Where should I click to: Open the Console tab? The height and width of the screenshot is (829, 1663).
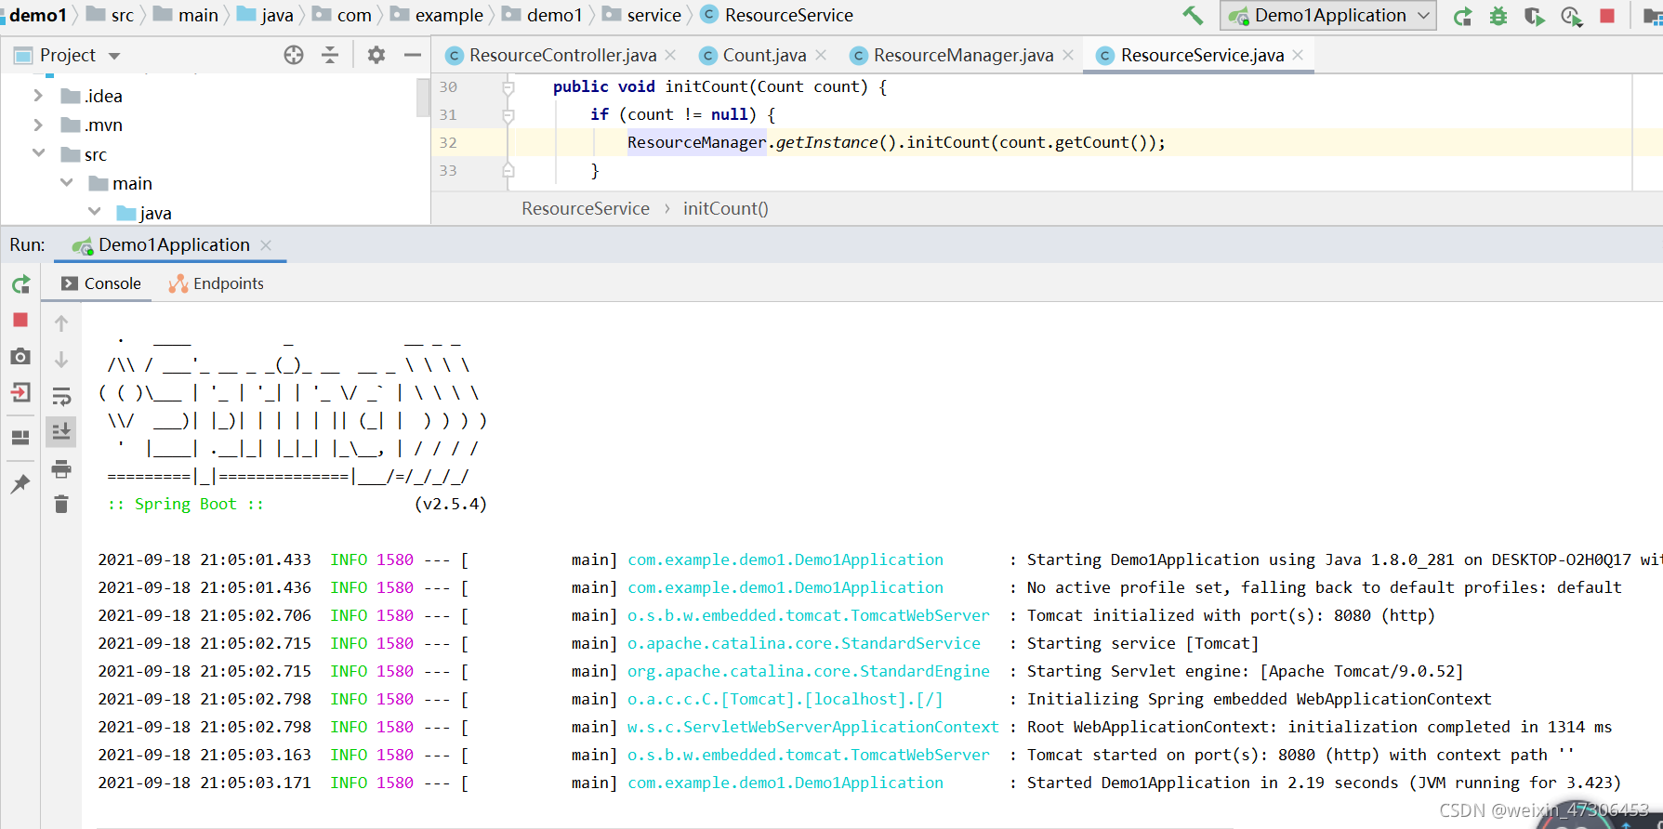pos(100,283)
